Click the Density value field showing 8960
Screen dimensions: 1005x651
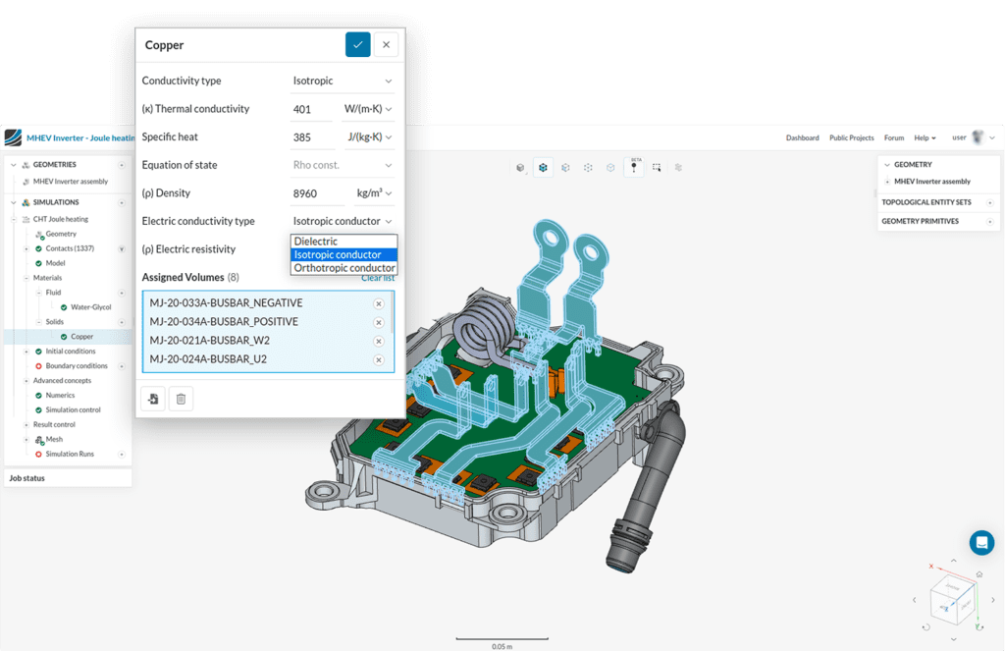314,192
